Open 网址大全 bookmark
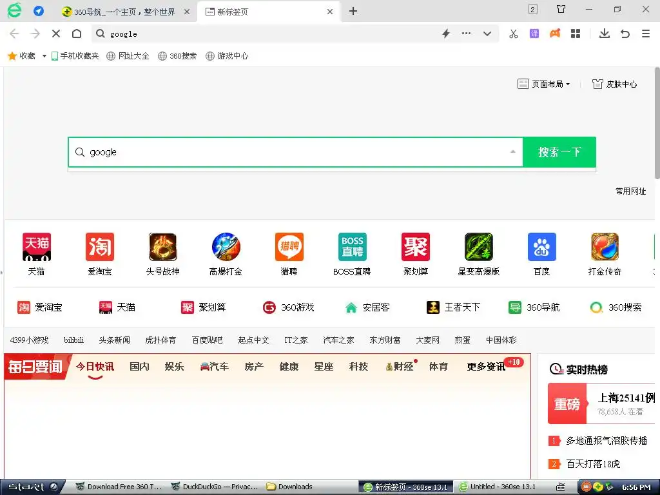 point(128,56)
